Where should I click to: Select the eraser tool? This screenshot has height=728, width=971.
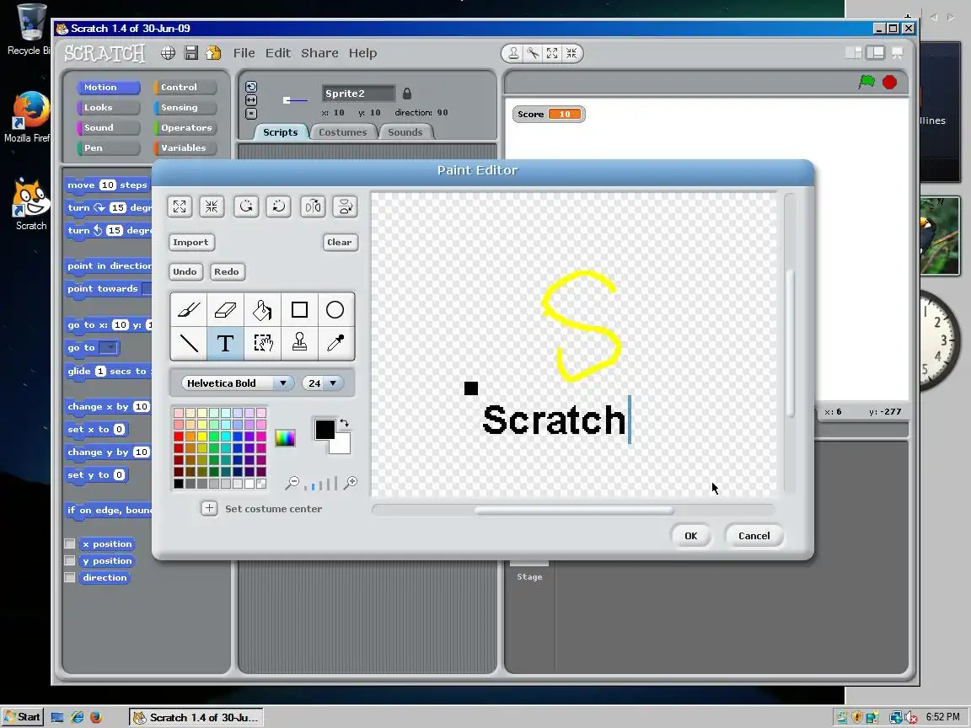click(225, 309)
